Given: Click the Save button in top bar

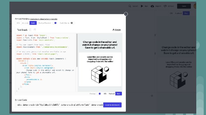Looking at the screenshot, I should coord(184,6).
